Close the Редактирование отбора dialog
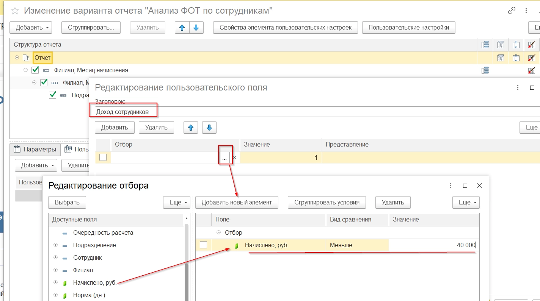Image resolution: width=540 pixels, height=301 pixels. [x=479, y=186]
